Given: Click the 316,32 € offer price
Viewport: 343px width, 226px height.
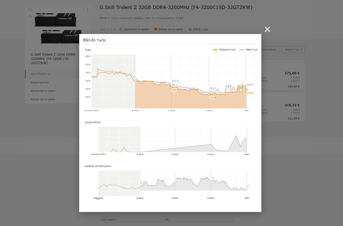Looking at the screenshot, I should pyautogui.click(x=292, y=105).
